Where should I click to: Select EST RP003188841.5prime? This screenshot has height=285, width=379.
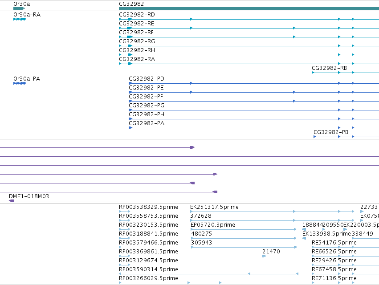click(148, 234)
